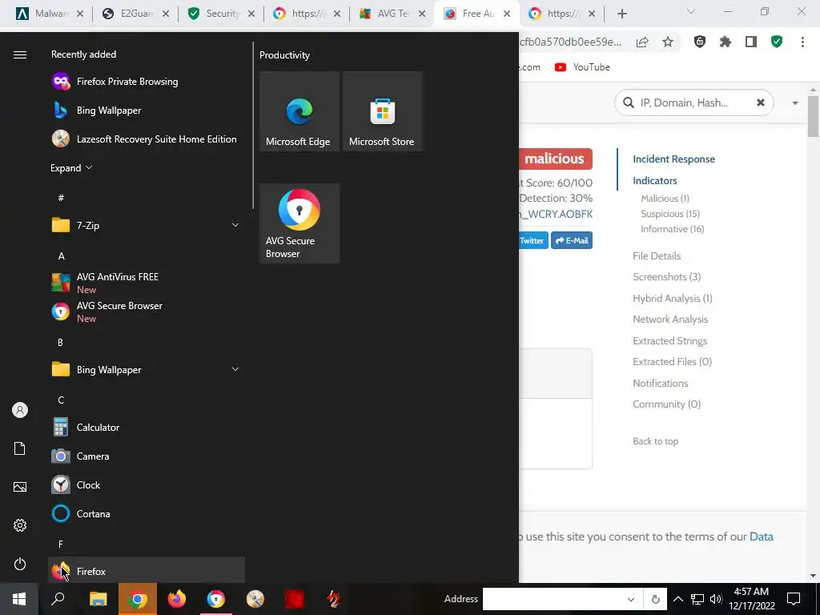Open the Extracted Strings section
Screen dimensions: 820x615
(x=669, y=340)
